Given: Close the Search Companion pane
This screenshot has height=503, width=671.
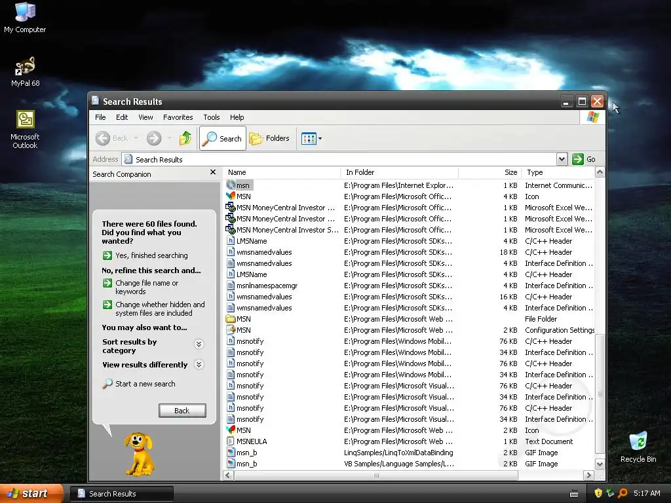Looking at the screenshot, I should click(213, 172).
